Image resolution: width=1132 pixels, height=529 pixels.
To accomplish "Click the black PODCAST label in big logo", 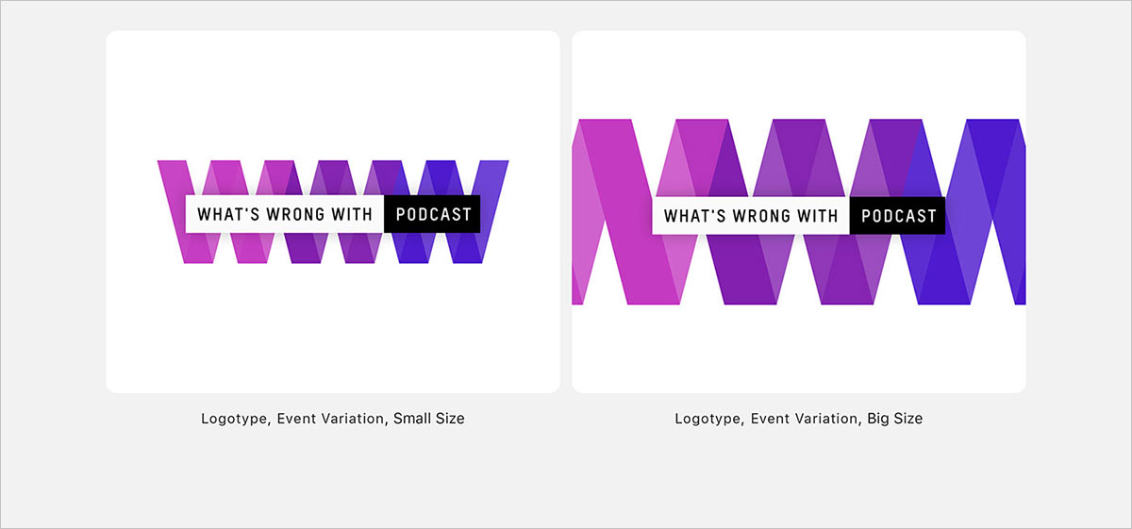I will [899, 216].
